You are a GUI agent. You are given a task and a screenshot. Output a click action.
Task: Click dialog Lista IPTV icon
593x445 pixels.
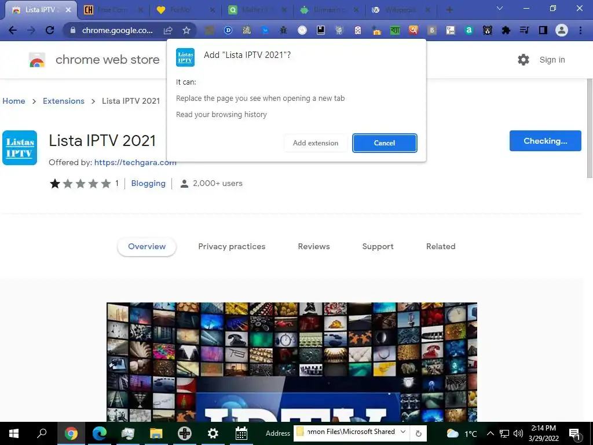click(x=185, y=57)
